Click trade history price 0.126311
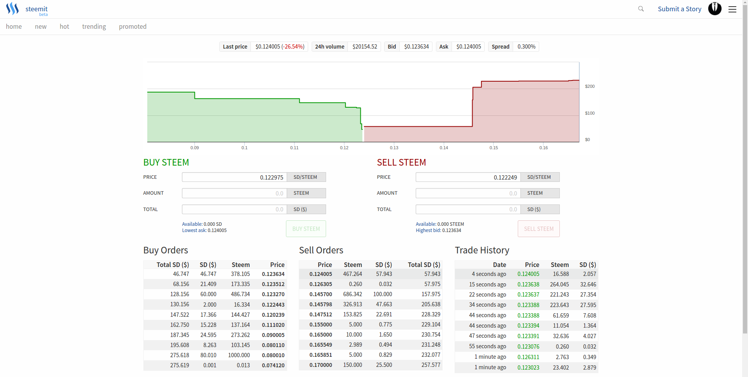The height and width of the screenshot is (377, 748). 528,357
